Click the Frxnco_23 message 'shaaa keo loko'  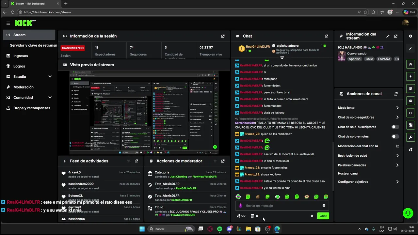[x=258, y=174]
